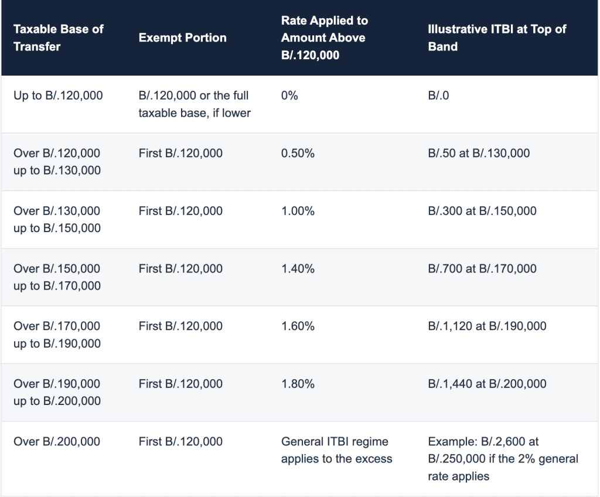Select the 1.60% rate cell

coord(298,326)
